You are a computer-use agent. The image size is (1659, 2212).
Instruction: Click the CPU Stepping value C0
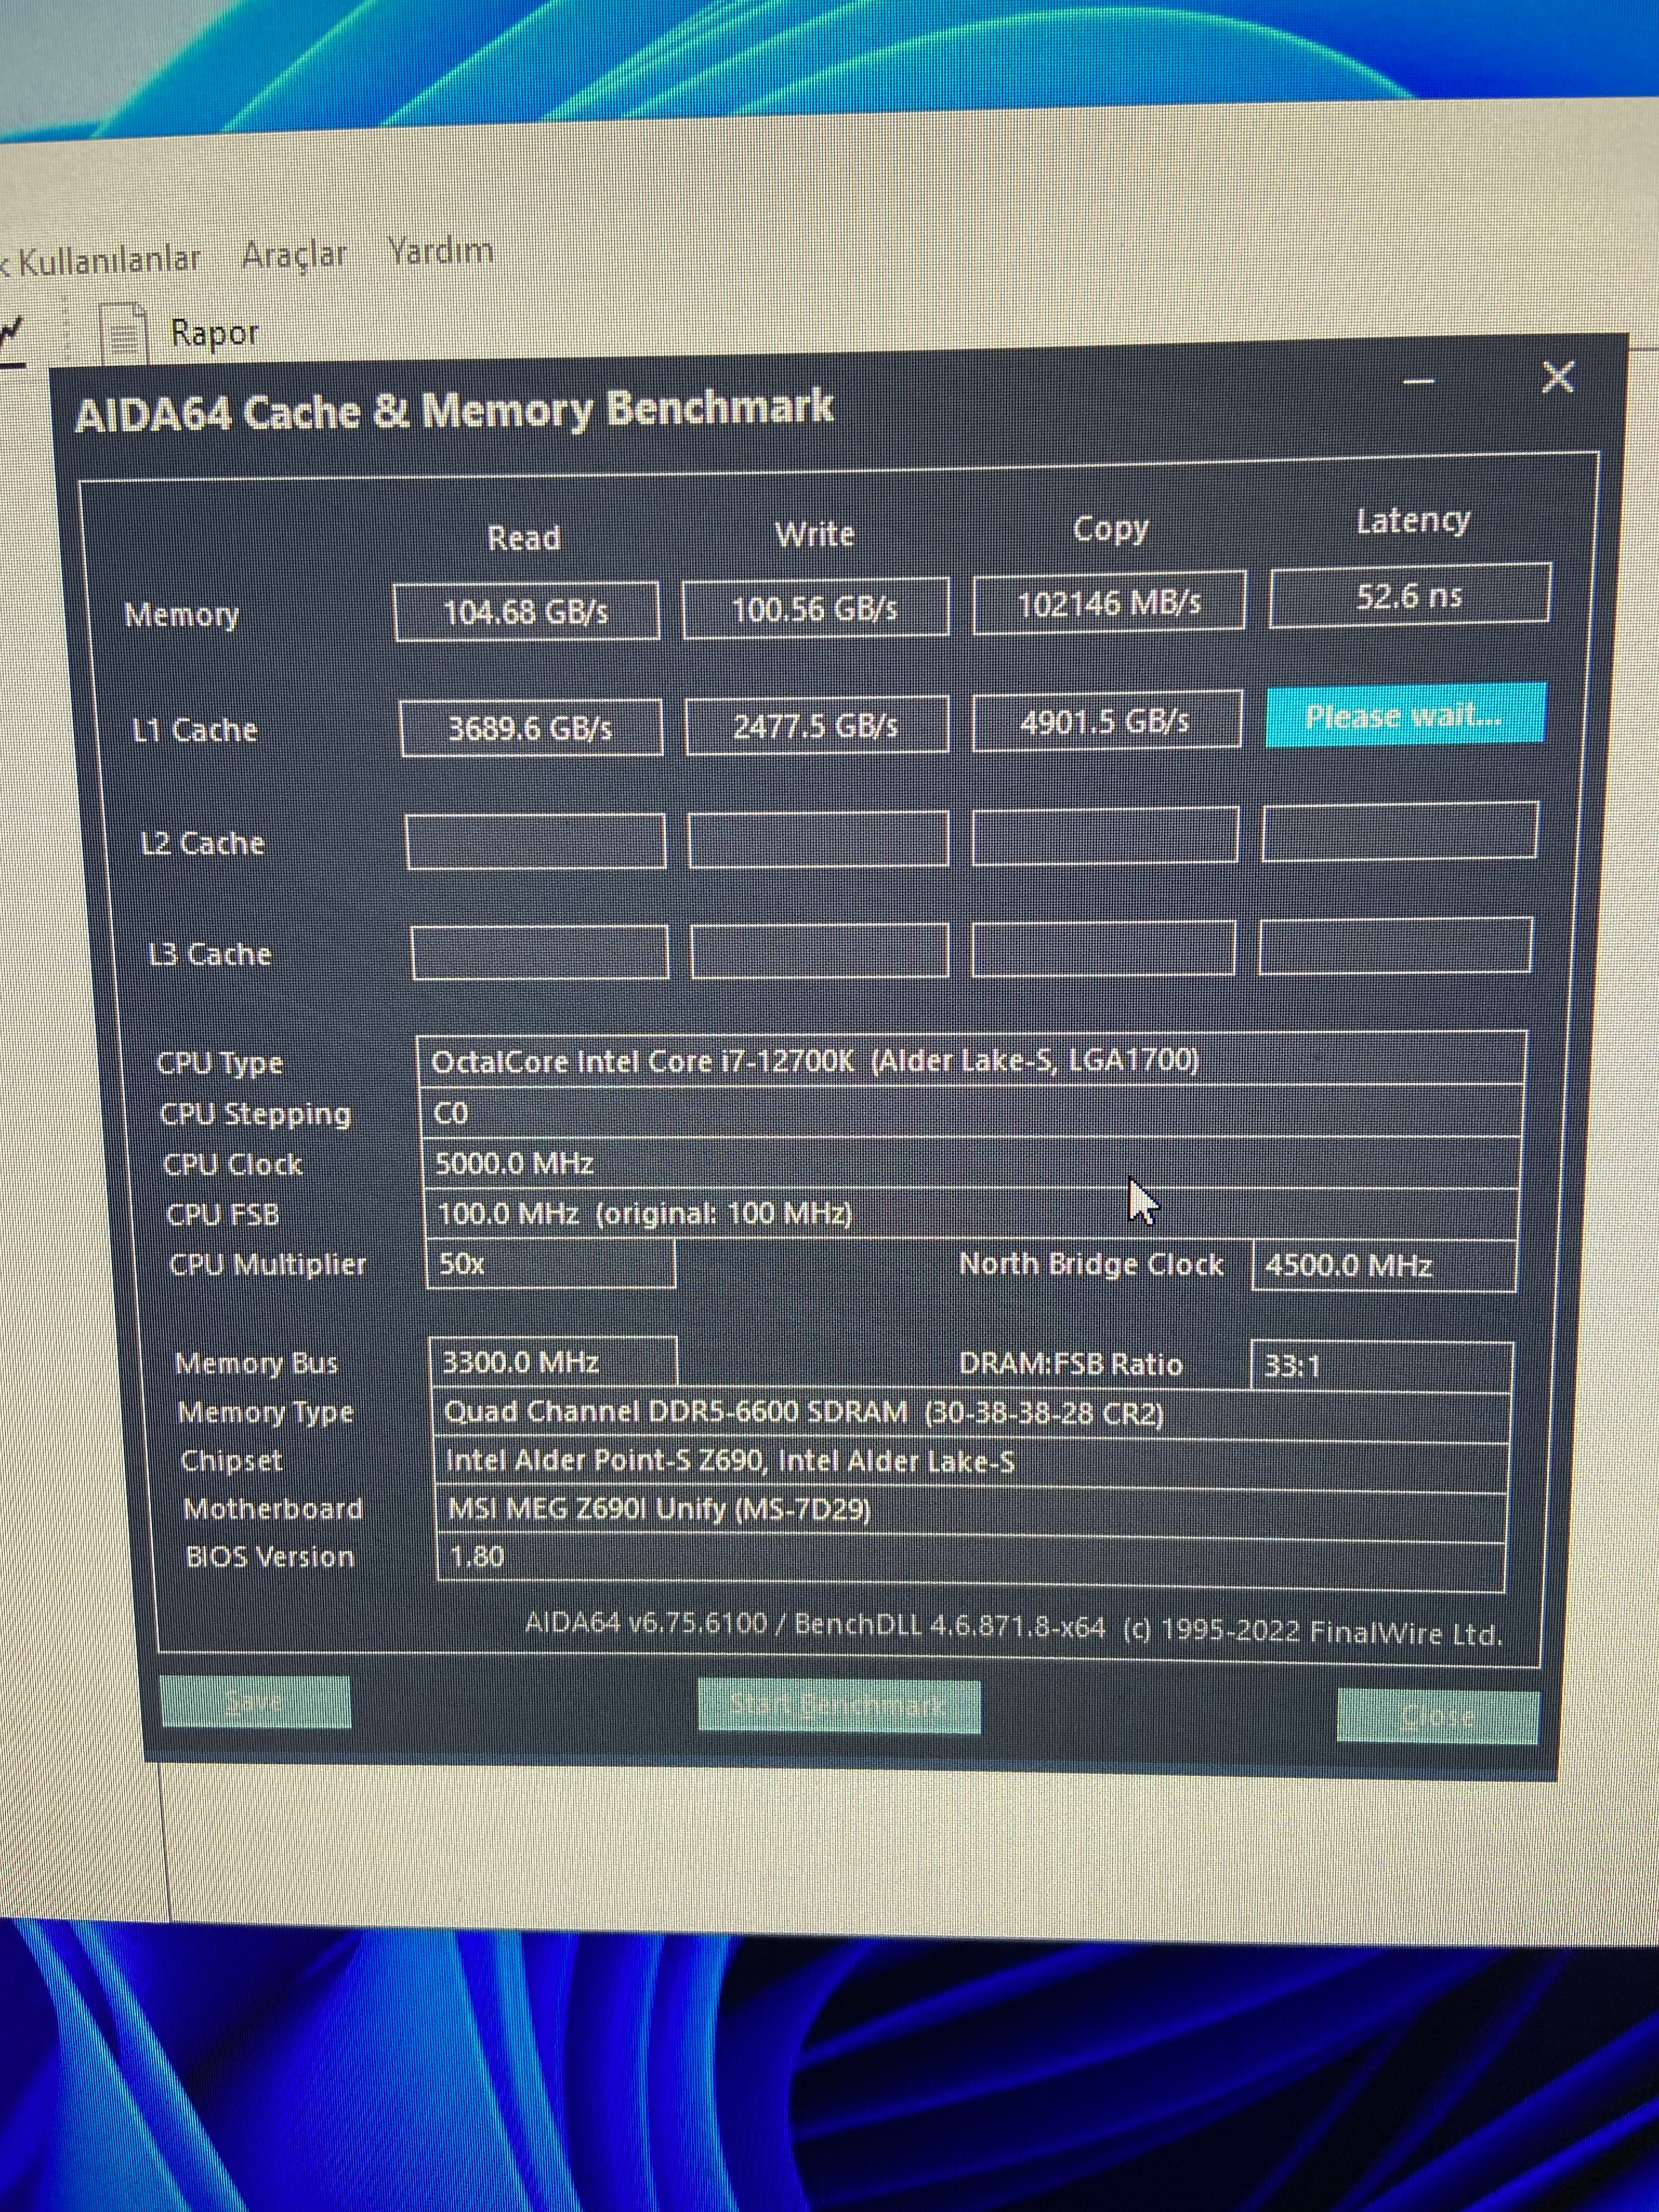click(x=971, y=1112)
